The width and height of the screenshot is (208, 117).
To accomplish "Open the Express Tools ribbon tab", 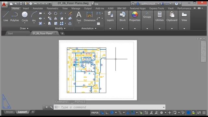I will pyautogui.click(x=157, y=8).
